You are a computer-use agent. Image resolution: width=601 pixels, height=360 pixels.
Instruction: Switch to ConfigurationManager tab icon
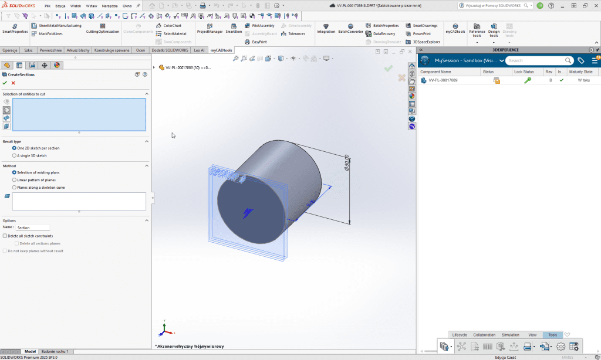click(32, 65)
